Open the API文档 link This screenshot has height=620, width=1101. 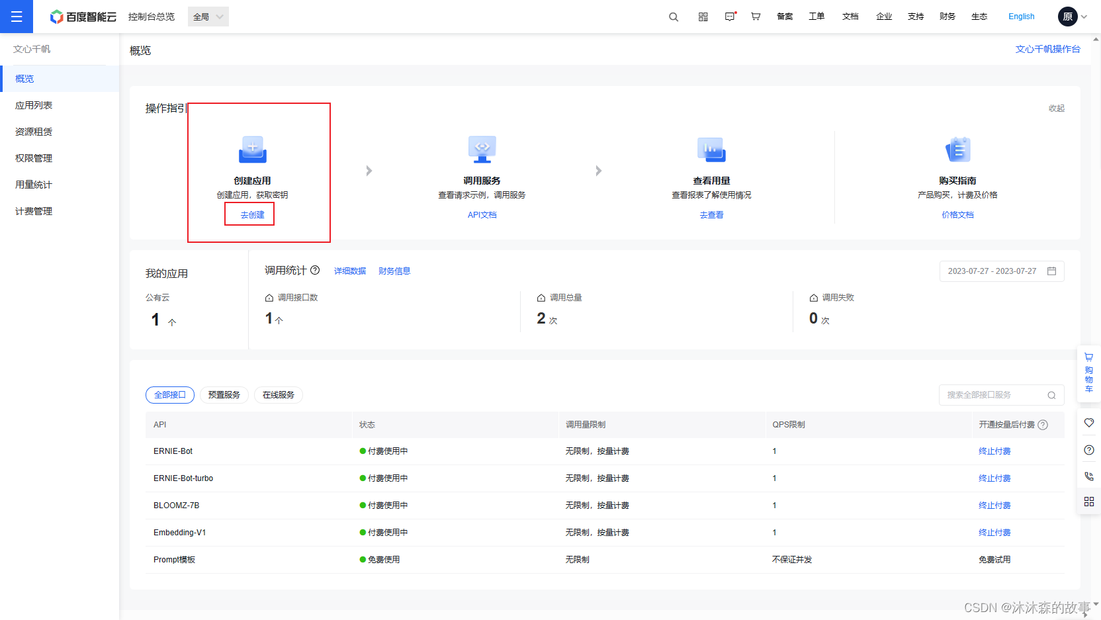point(482,215)
